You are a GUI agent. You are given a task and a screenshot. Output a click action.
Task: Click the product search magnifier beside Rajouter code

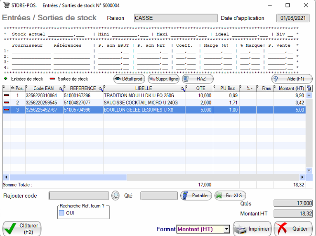(x=115, y=195)
